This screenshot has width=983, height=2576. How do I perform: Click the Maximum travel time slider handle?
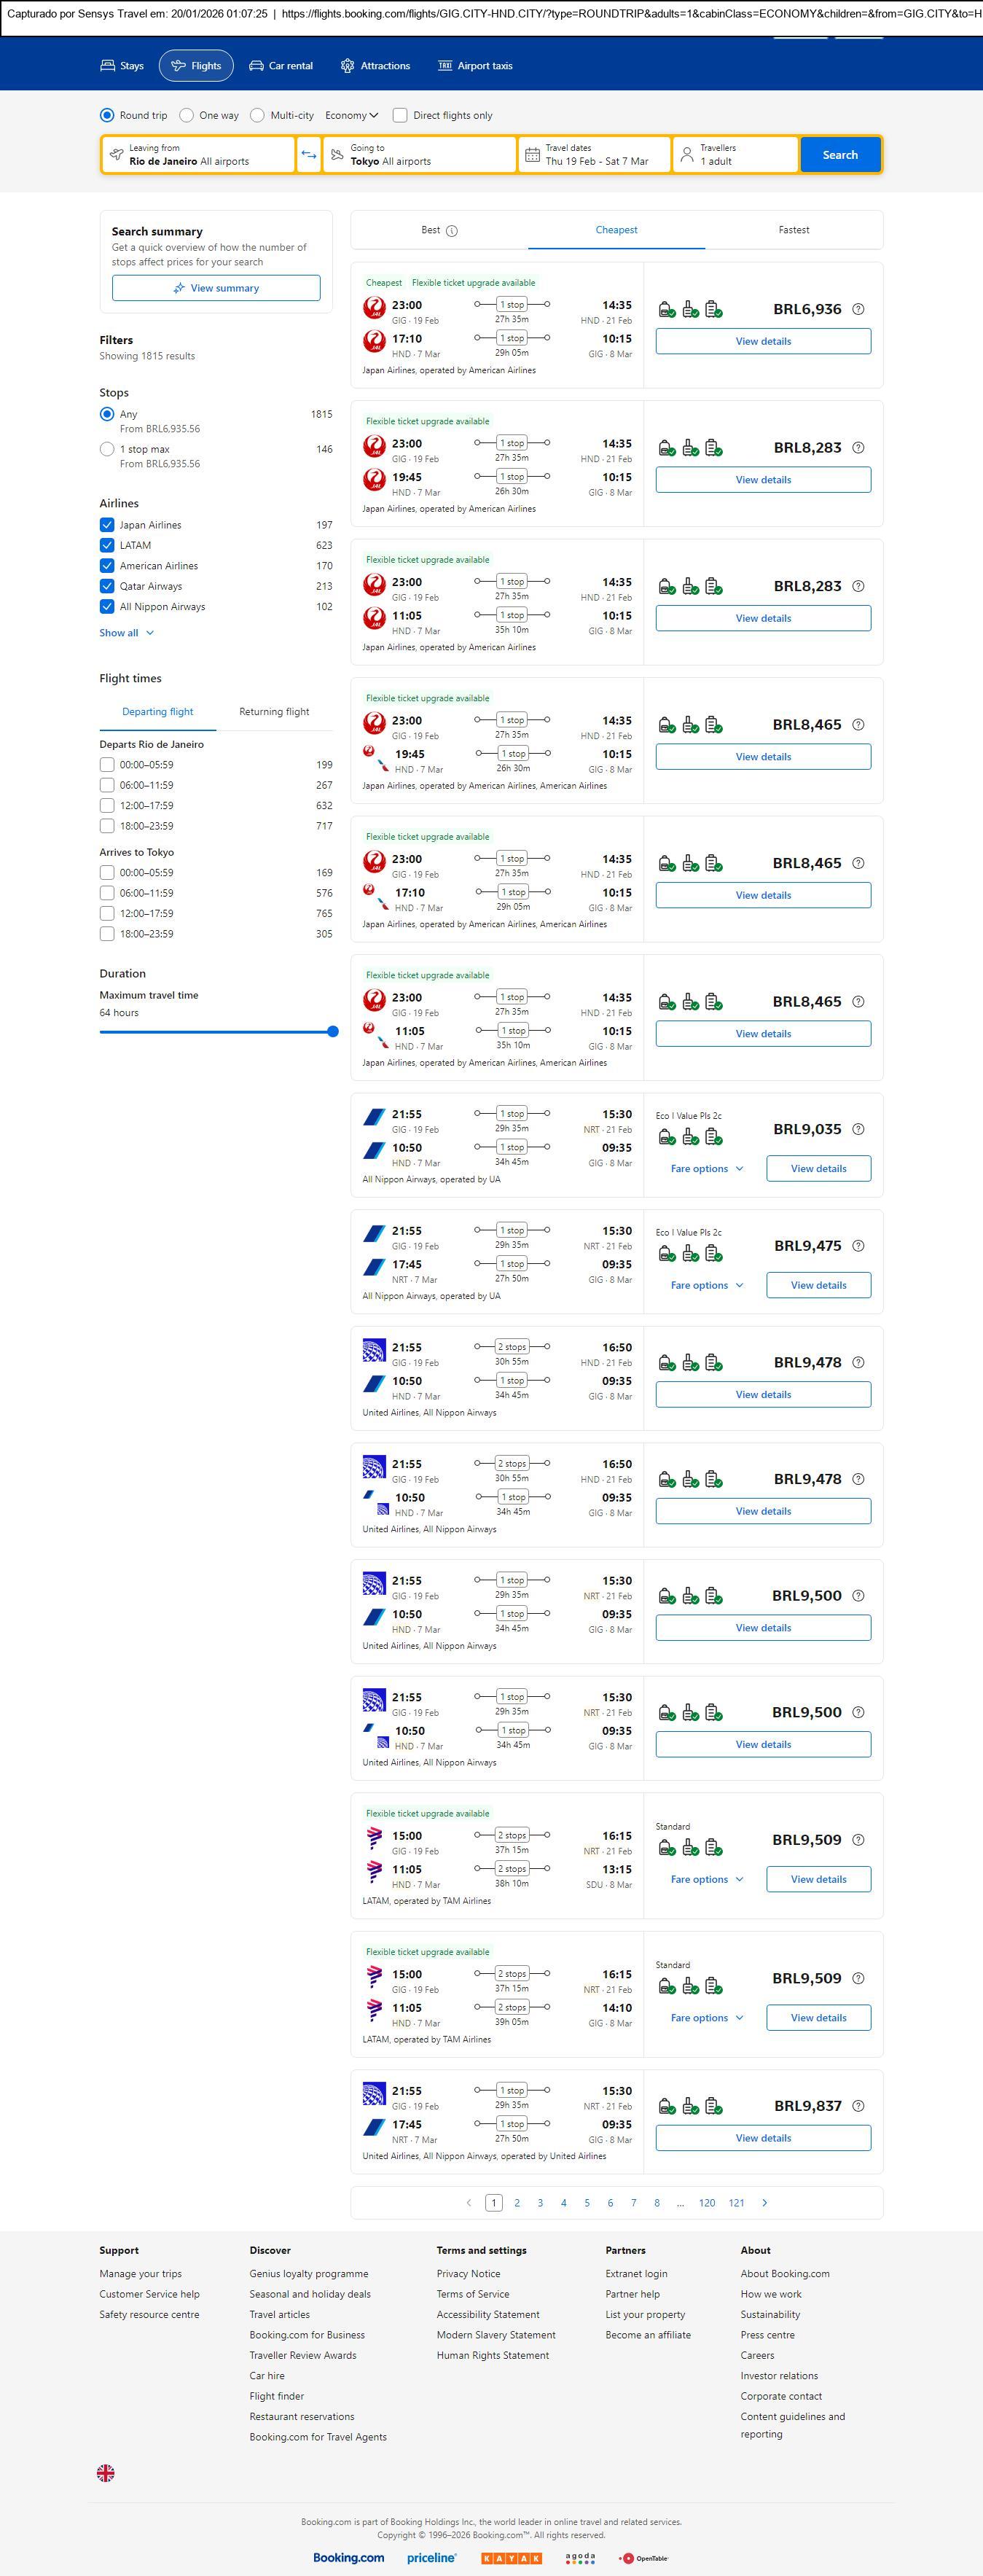click(333, 1031)
